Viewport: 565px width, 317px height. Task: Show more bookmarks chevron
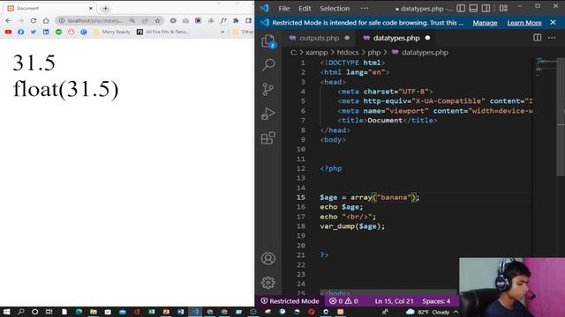[222, 32]
